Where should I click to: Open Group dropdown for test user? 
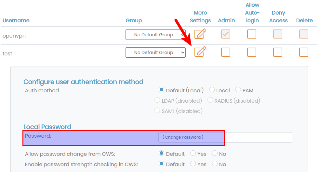coord(155,52)
